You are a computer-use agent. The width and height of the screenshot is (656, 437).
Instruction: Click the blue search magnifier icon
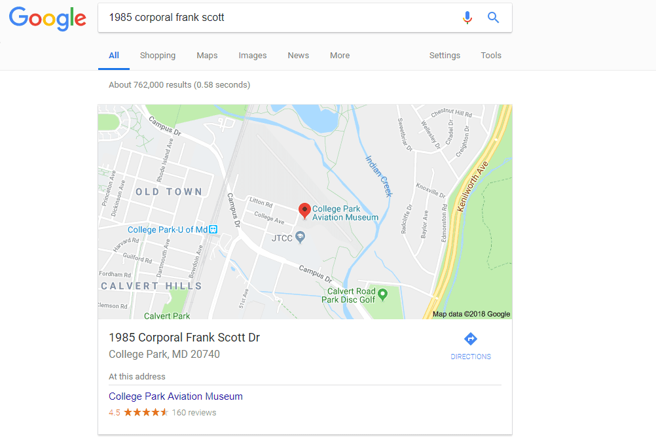pyautogui.click(x=493, y=18)
